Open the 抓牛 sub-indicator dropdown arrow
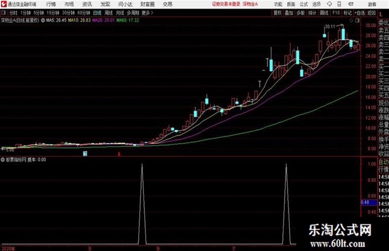Viewport: 389px width, 251px height. point(3,160)
